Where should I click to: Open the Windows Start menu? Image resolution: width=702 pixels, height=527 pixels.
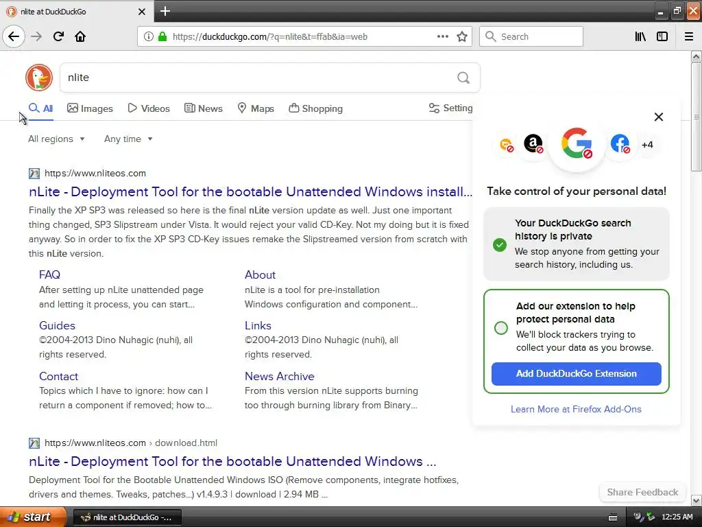33,517
